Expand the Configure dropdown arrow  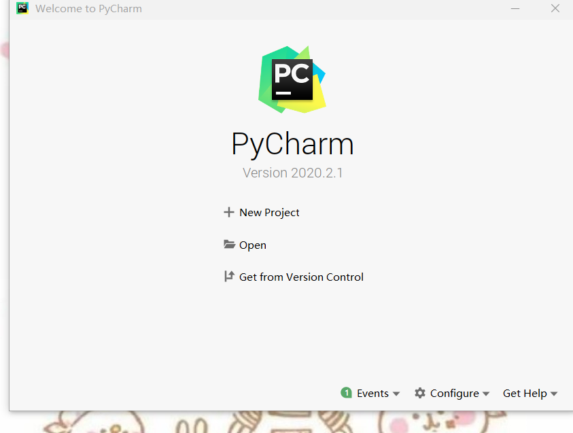tap(486, 394)
